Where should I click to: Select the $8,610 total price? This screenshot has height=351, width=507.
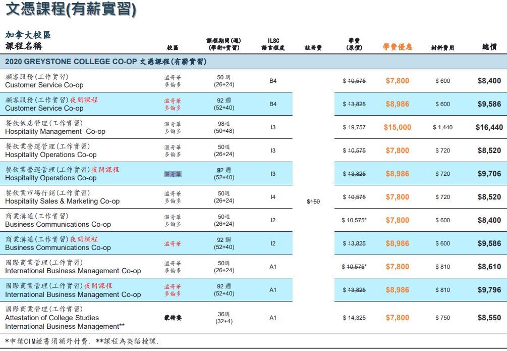point(489,267)
